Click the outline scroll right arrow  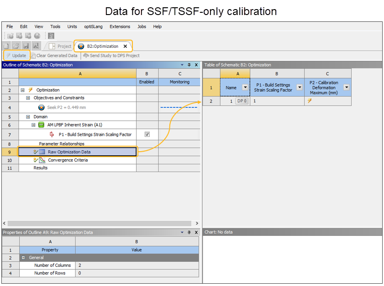(x=197, y=223)
